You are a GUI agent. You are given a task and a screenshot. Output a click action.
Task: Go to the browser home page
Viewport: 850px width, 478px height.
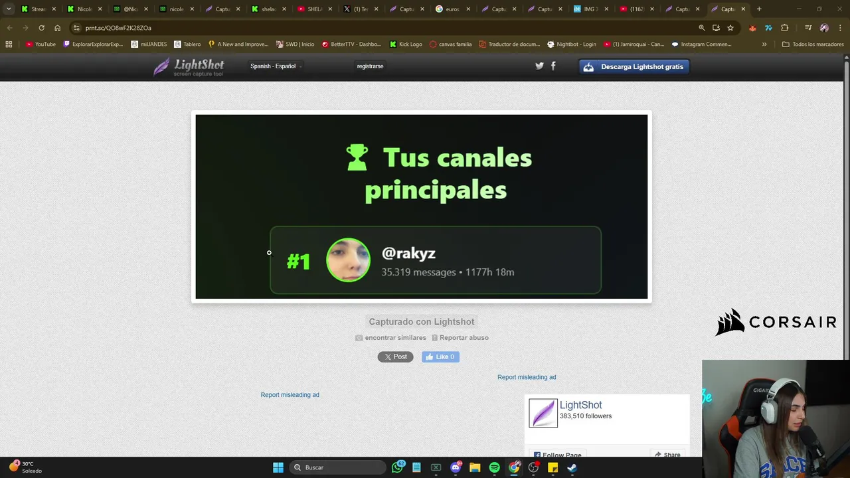57,28
